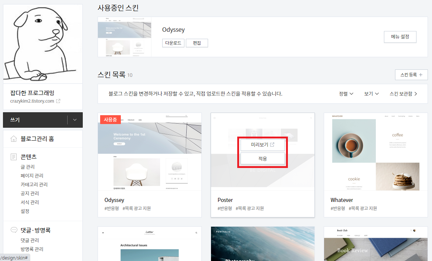Click #반응형 tag under Poster
This screenshot has height=261, width=432.
click(x=225, y=209)
